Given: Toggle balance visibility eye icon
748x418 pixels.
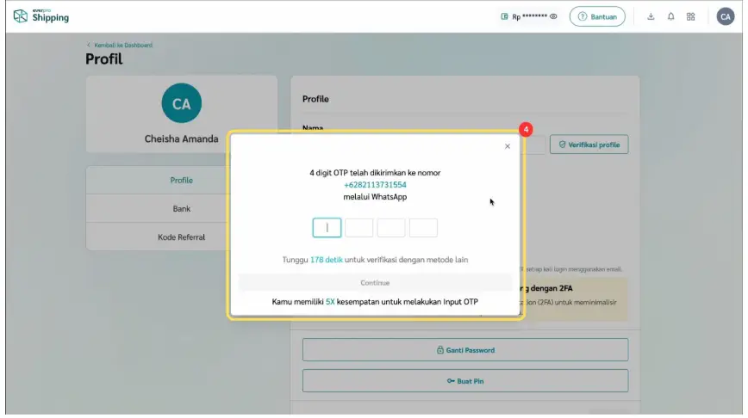Looking at the screenshot, I should click(x=553, y=16).
